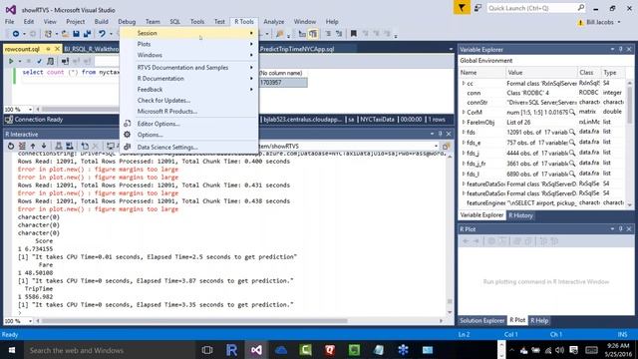Click the gear icon beside Options
This screenshot has width=638, height=359.
click(128, 135)
